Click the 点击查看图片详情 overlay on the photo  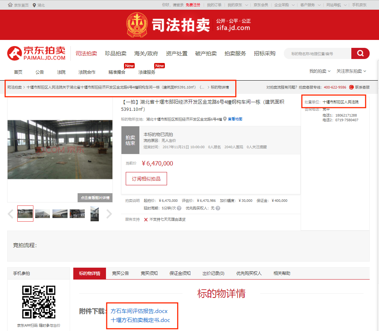[95, 198]
